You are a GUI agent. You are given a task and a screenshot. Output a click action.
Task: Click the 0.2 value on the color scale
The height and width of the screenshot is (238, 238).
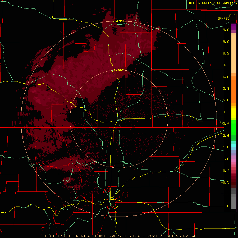tap(226, 171)
